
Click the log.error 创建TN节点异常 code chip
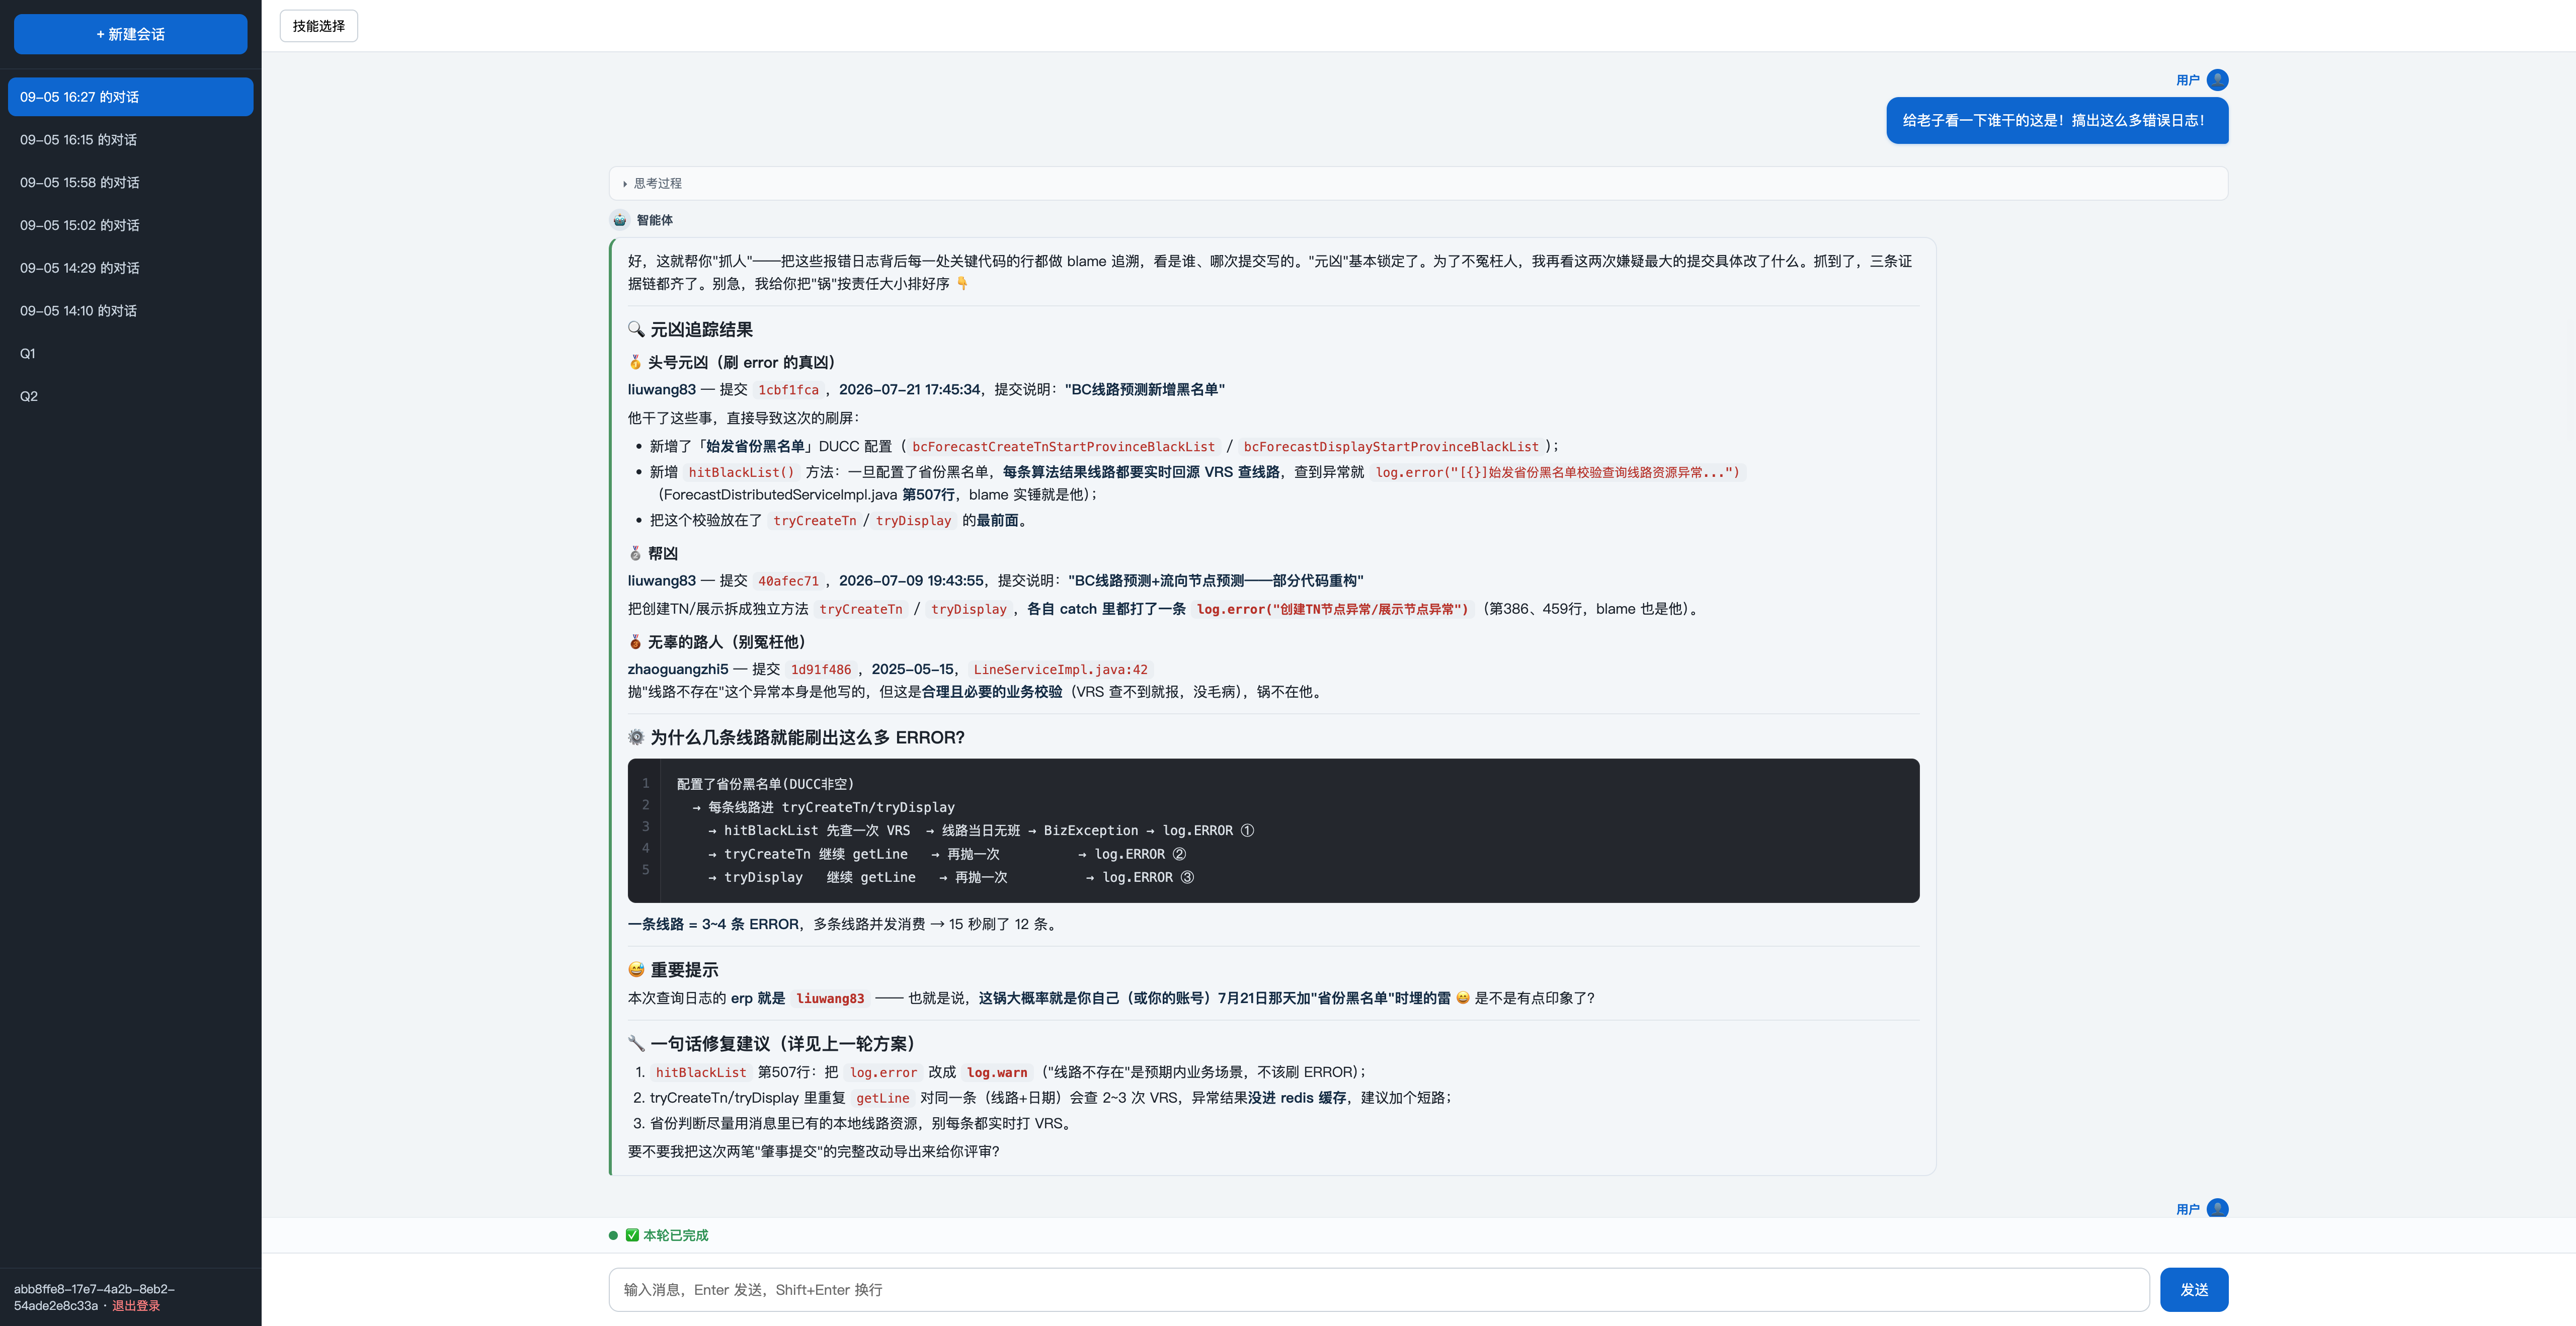tap(1332, 609)
